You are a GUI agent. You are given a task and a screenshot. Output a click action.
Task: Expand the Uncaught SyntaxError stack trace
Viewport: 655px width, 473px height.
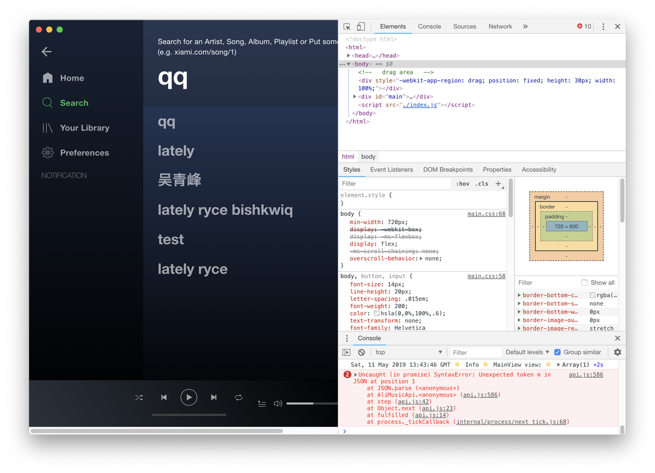coord(356,375)
